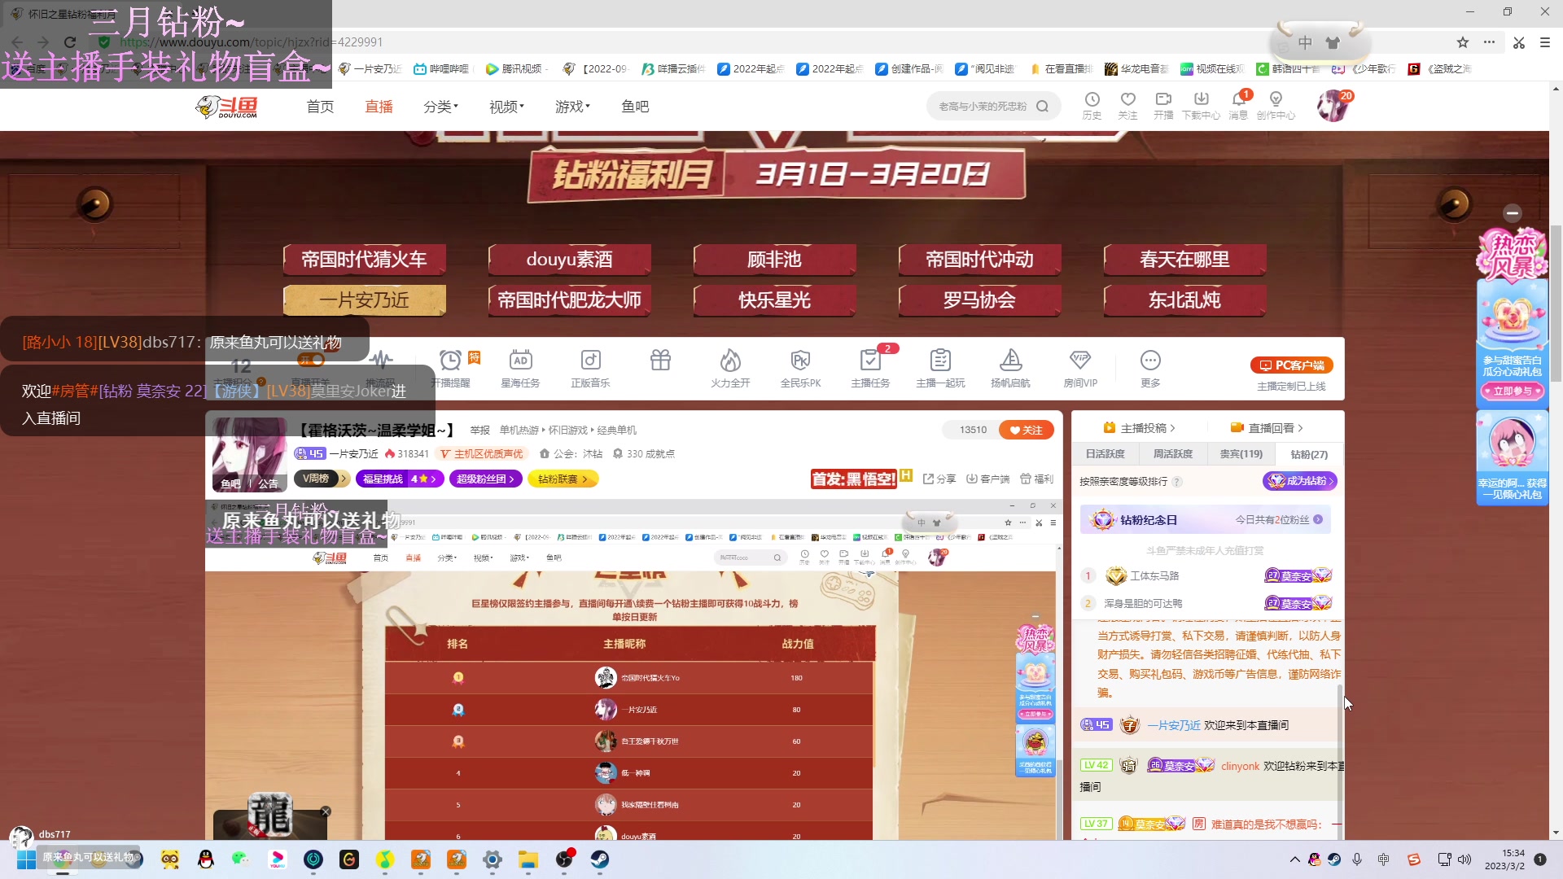
Task: Open QQ penguin in the taskbar
Action: [x=206, y=859]
